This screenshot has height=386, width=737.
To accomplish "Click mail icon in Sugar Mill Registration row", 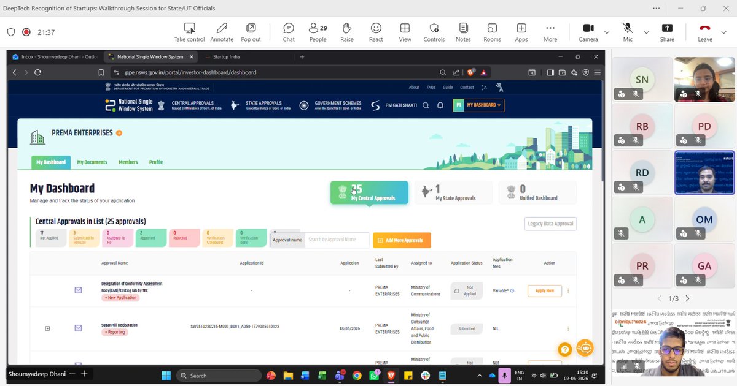I will coord(78,328).
